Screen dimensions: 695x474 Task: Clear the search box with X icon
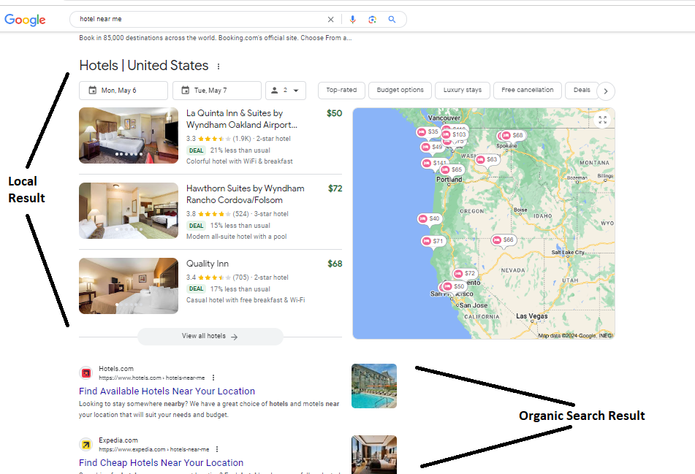pos(330,20)
